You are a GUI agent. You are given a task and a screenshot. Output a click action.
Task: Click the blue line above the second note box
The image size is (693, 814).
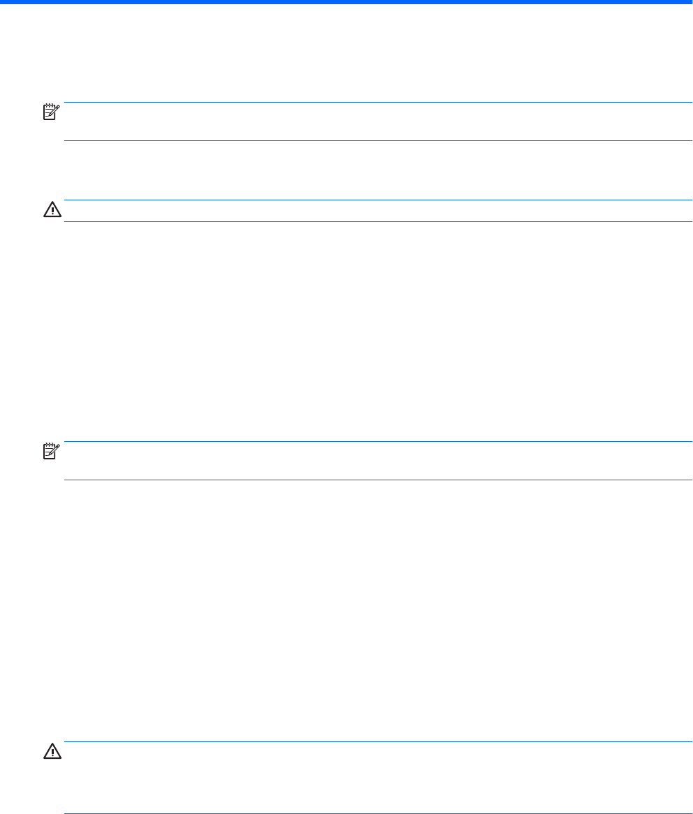click(x=378, y=442)
